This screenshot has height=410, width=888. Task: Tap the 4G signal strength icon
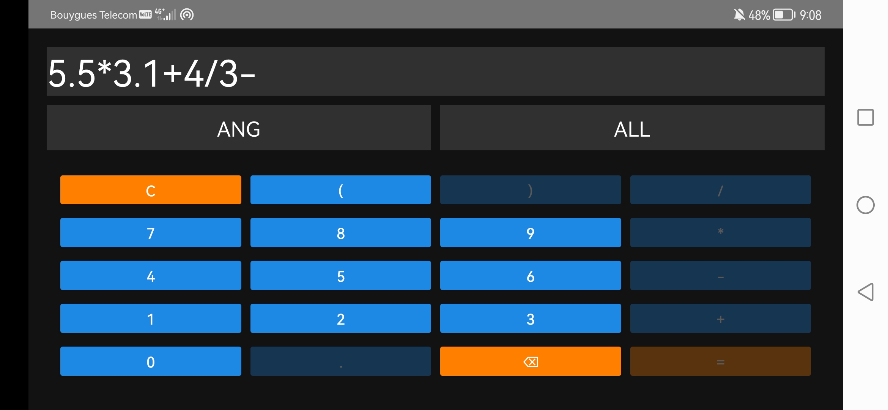point(165,14)
